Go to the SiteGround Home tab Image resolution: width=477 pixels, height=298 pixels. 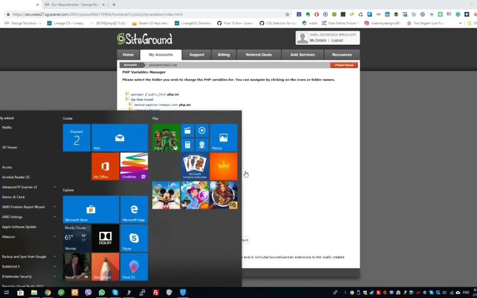tap(128, 55)
